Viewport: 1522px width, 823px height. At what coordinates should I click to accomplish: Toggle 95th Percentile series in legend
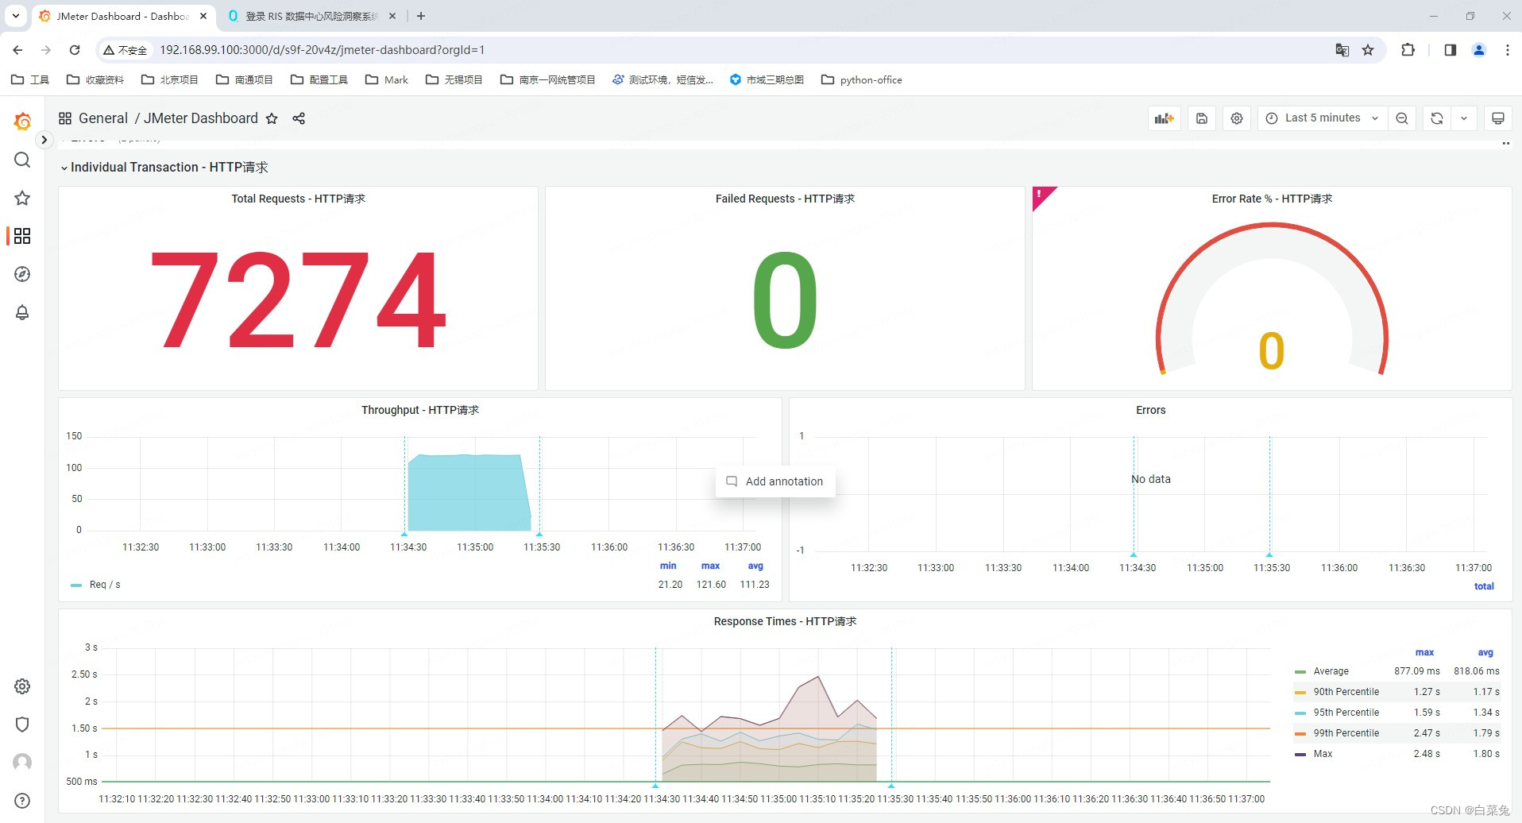click(x=1346, y=713)
